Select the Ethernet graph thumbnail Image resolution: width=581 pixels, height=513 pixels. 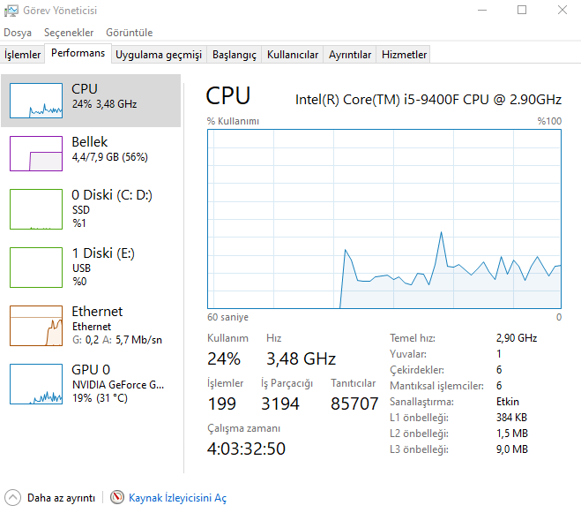tap(36, 326)
